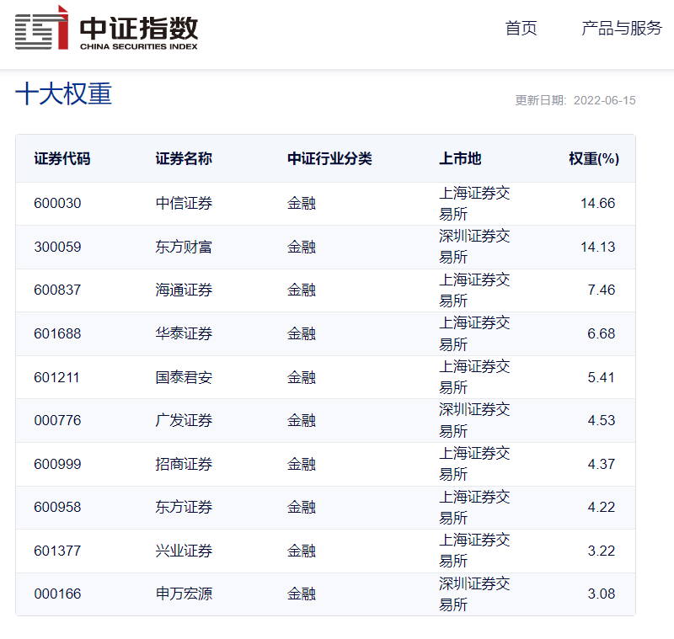Image resolution: width=674 pixels, height=639 pixels.
Task: Click 金融 industry in 东方证券 row
Action: point(302,507)
